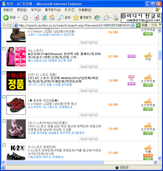Open the (주)K2스포츠 정품 thumbnail image
The image size is (163, 171).
click(x=16, y=81)
